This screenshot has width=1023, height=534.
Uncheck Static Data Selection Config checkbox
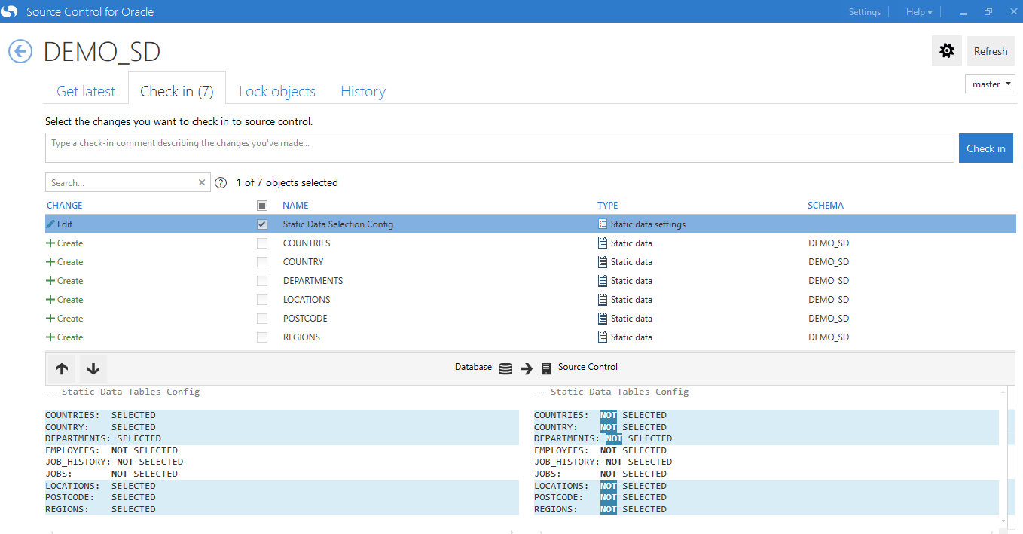pos(262,224)
